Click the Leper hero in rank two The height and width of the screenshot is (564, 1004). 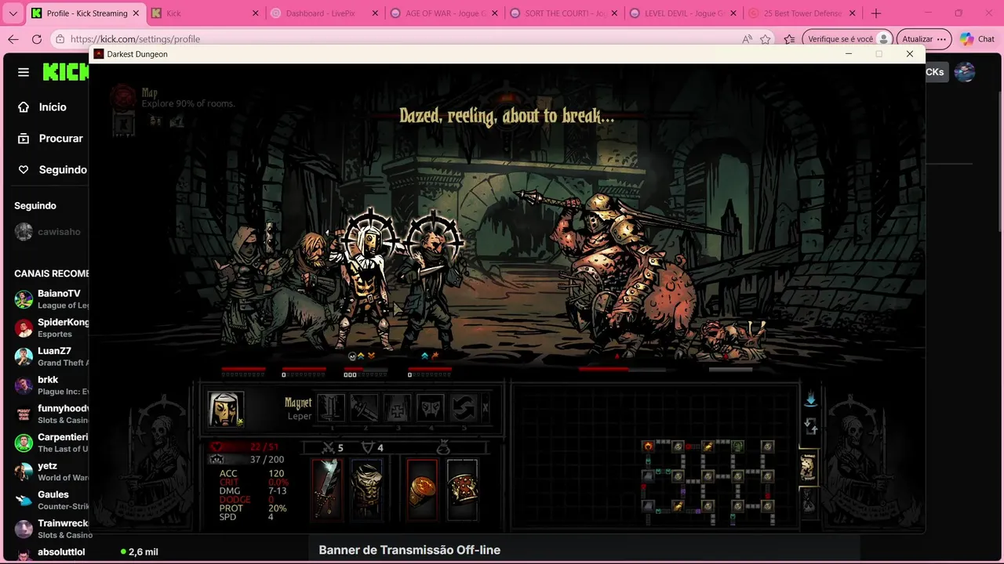[x=367, y=282]
